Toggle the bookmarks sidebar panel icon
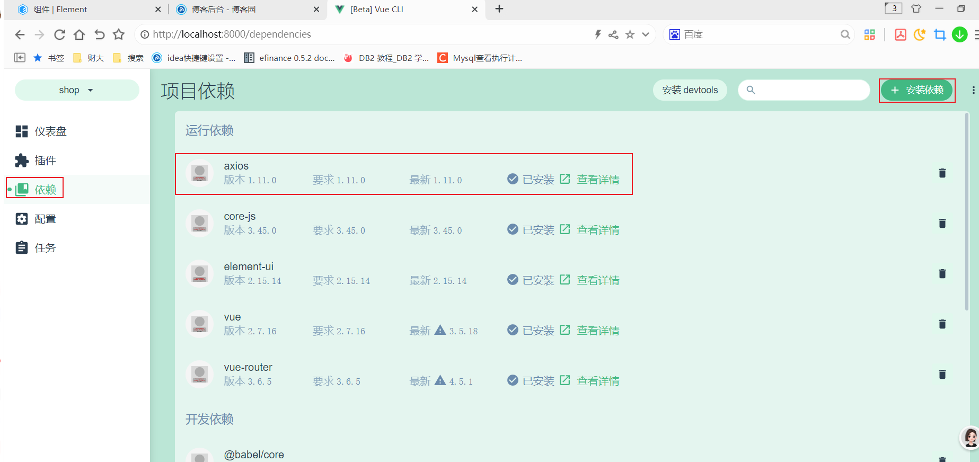 point(20,58)
